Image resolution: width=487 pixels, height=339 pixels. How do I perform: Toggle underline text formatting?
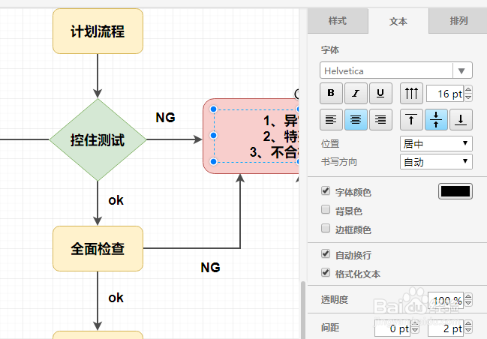coord(380,93)
